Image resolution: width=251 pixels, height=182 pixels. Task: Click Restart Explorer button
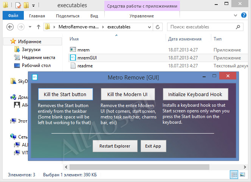pos(115,146)
